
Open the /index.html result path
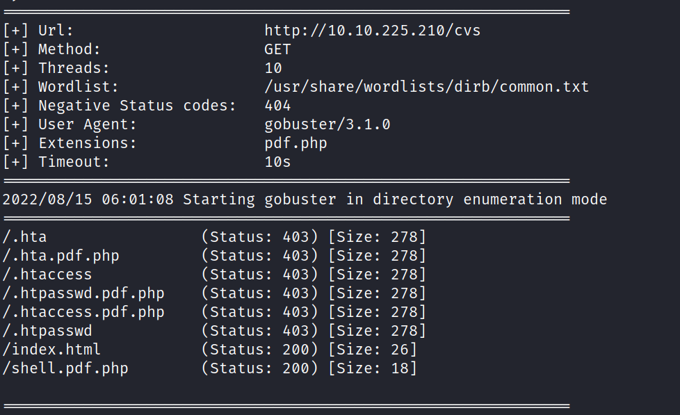click(x=52, y=350)
